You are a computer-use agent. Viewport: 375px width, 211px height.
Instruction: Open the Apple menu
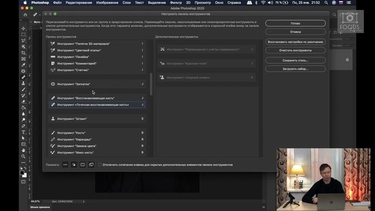pos(25,2)
